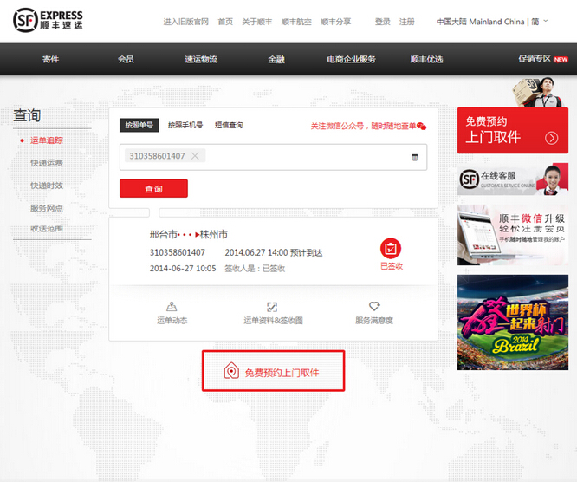This screenshot has height=482, width=577.
Task: Open the 顺丰优选 menu
Action: pos(426,59)
